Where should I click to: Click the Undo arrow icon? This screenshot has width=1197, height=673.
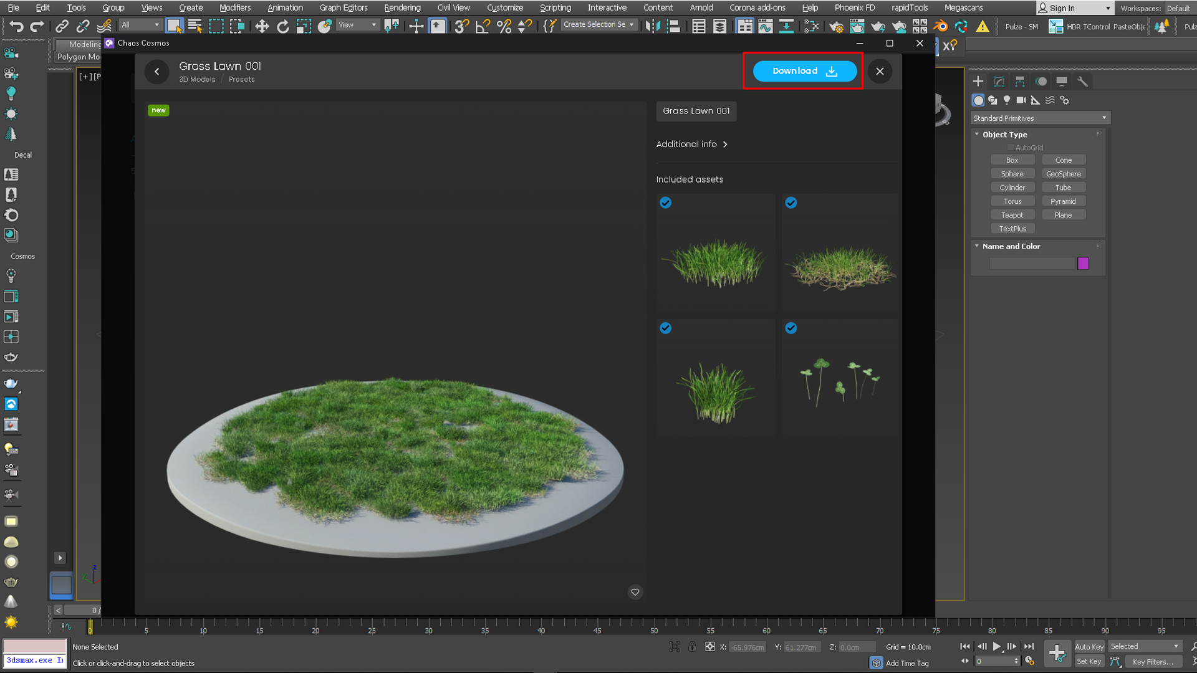coord(16,26)
